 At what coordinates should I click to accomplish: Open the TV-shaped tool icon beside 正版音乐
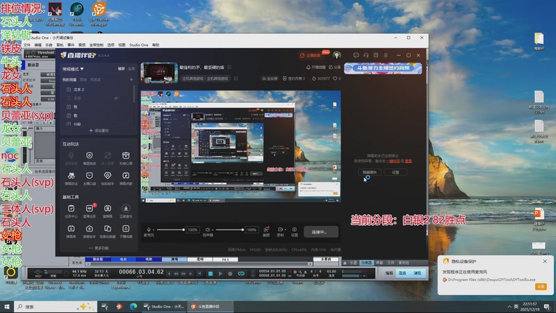point(108,208)
